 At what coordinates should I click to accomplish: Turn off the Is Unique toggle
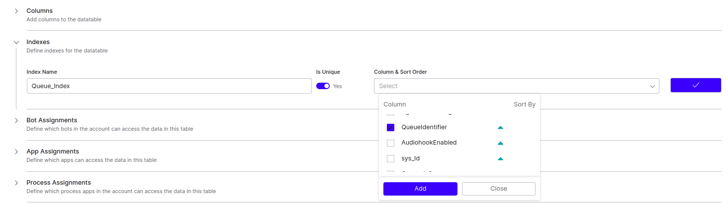(323, 86)
